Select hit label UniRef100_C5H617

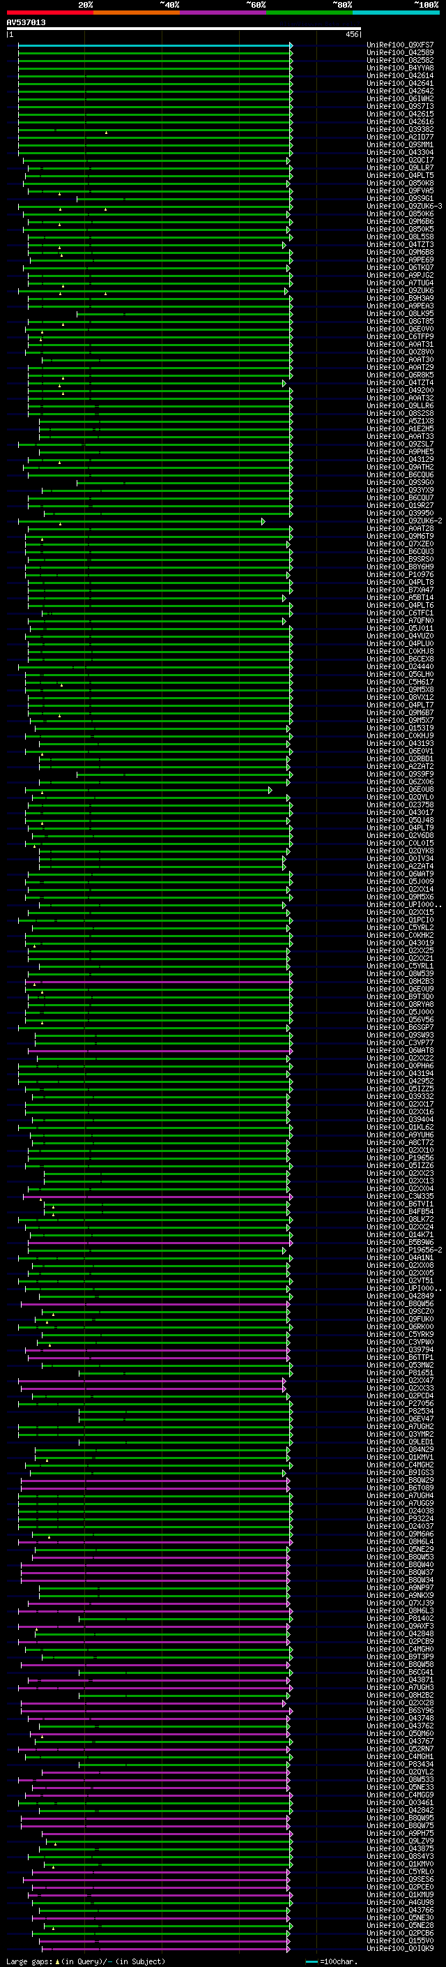coord(400,682)
